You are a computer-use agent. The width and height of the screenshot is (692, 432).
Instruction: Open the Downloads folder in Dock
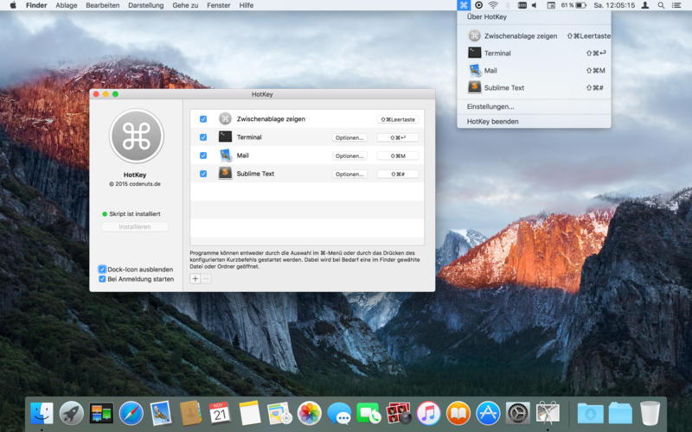(x=590, y=414)
